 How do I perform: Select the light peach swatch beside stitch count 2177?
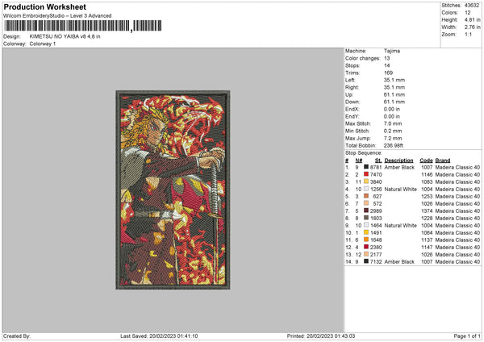(x=366, y=254)
